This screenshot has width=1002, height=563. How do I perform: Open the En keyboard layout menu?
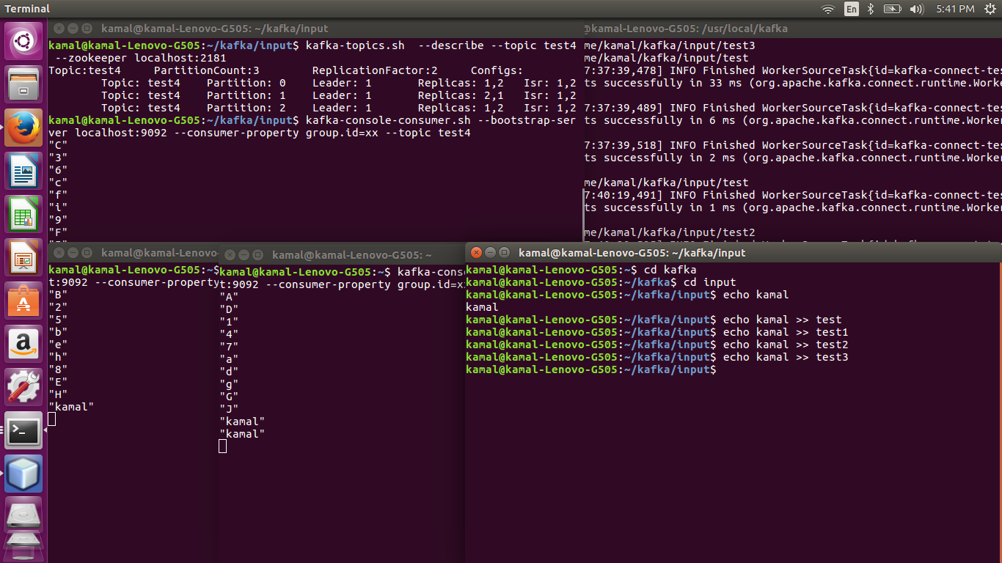pos(851,9)
